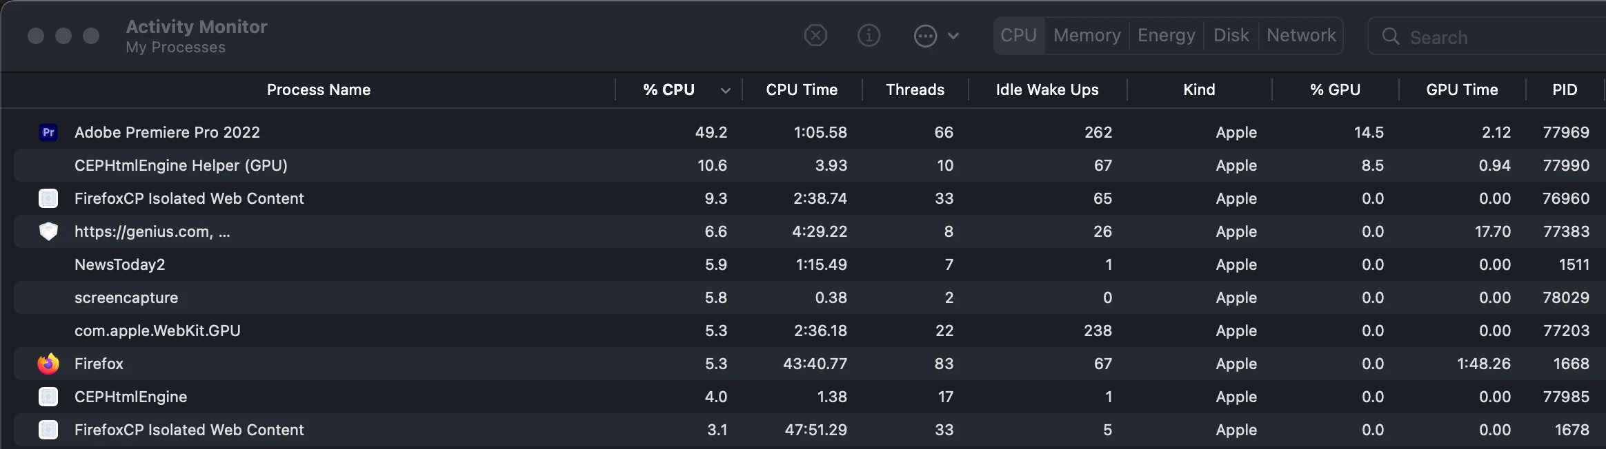The width and height of the screenshot is (1606, 449).
Task: Expand the chevron next to the ellipsis icon
Action: click(x=953, y=36)
